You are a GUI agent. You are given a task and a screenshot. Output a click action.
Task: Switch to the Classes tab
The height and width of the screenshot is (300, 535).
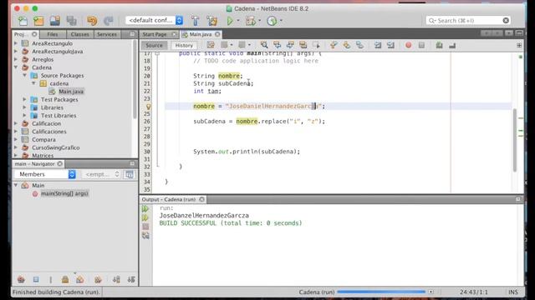[80, 34]
